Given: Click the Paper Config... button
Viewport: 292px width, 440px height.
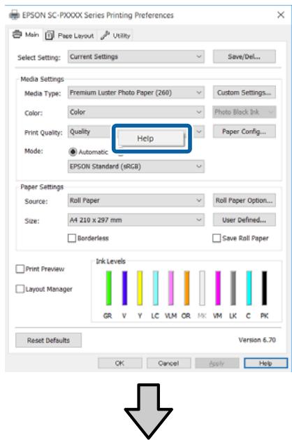Looking at the screenshot, I should pyautogui.click(x=244, y=132).
